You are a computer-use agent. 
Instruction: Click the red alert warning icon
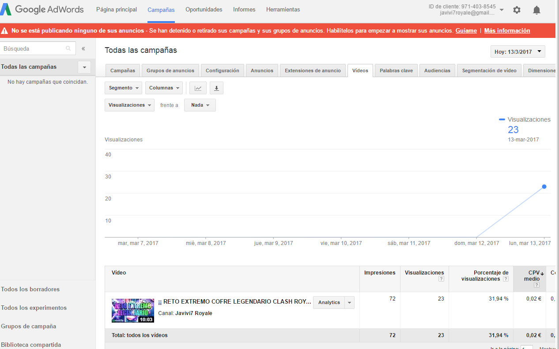tap(4, 31)
